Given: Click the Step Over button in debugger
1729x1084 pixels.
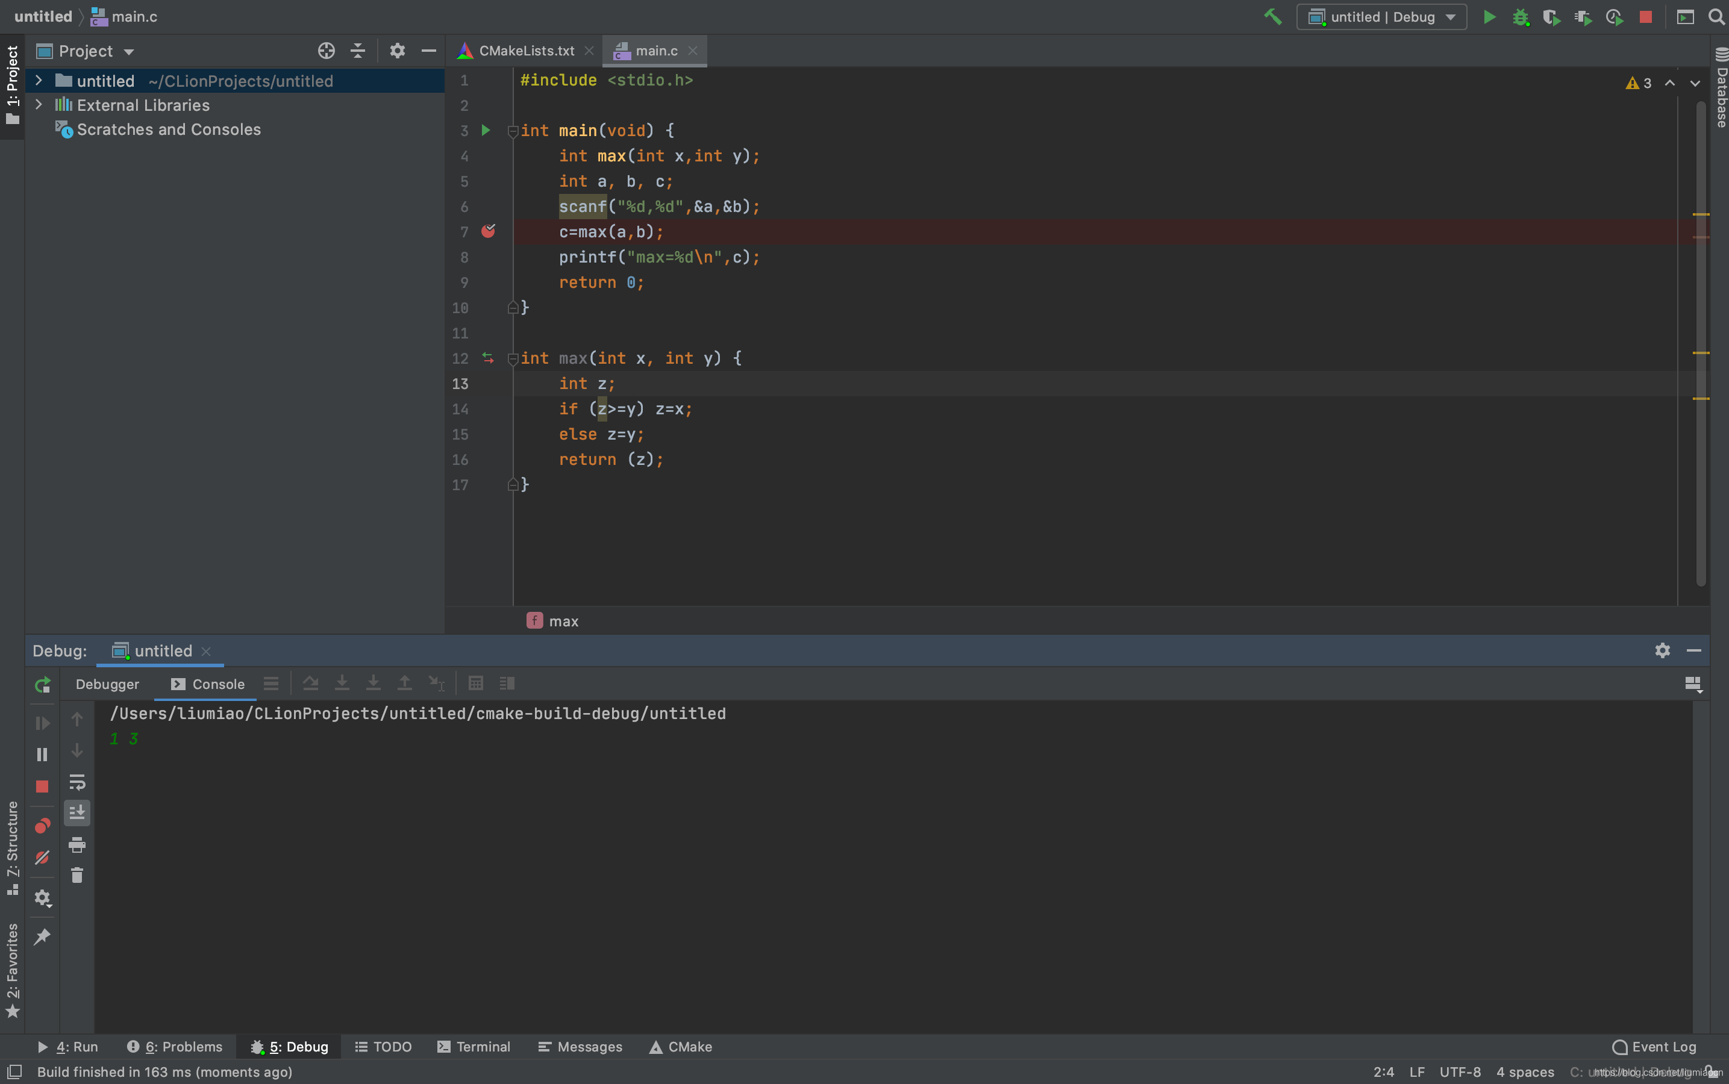Looking at the screenshot, I should 310,683.
